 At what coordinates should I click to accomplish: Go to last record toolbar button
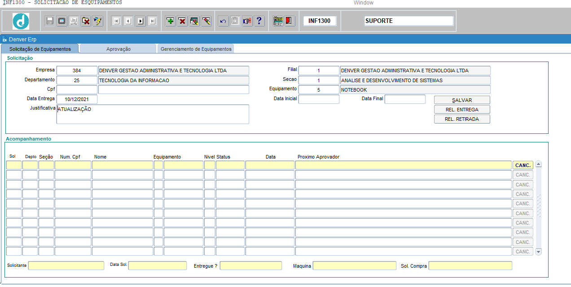tap(153, 21)
